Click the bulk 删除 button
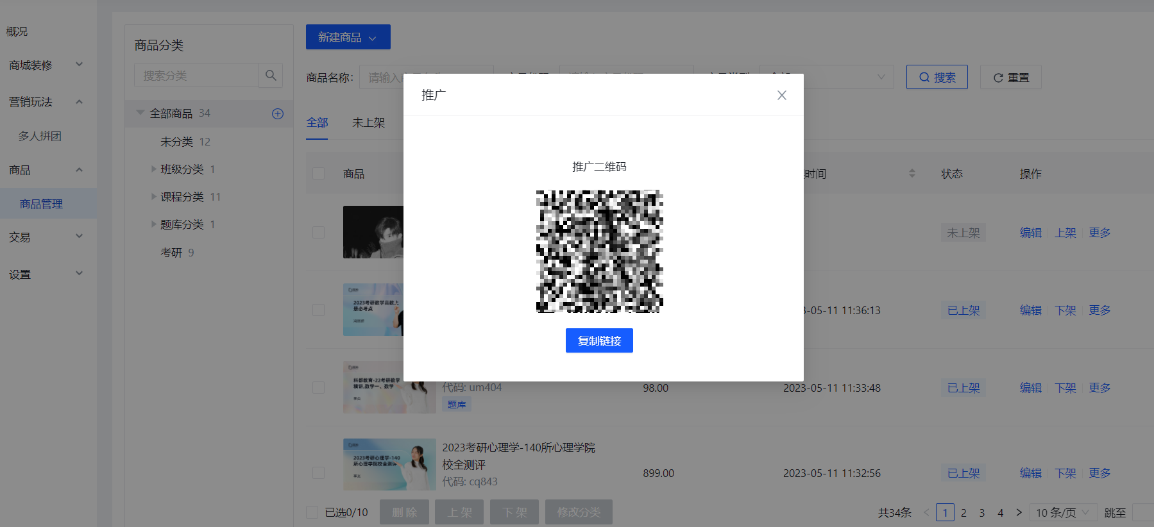 coord(404,512)
